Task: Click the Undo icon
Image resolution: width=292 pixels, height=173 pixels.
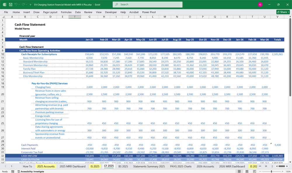Action: click(16, 4)
